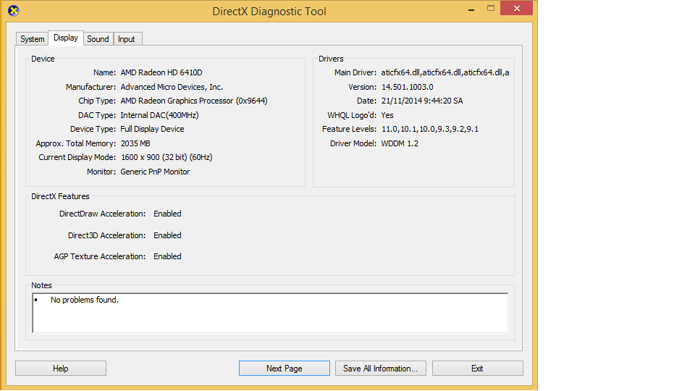This screenshot has height=391, width=695.
Task: Click manufacturer 'Advanced Micro Devices, Inc.'
Action: pyautogui.click(x=172, y=87)
